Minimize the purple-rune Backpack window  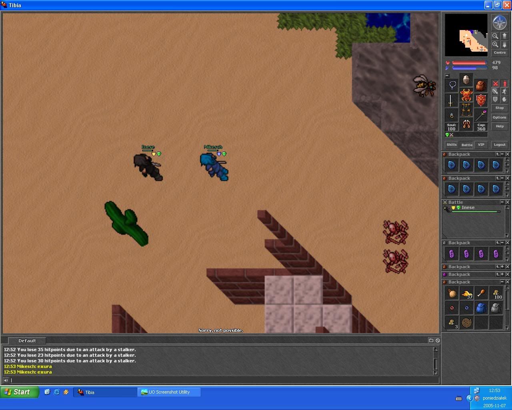tap(503, 243)
